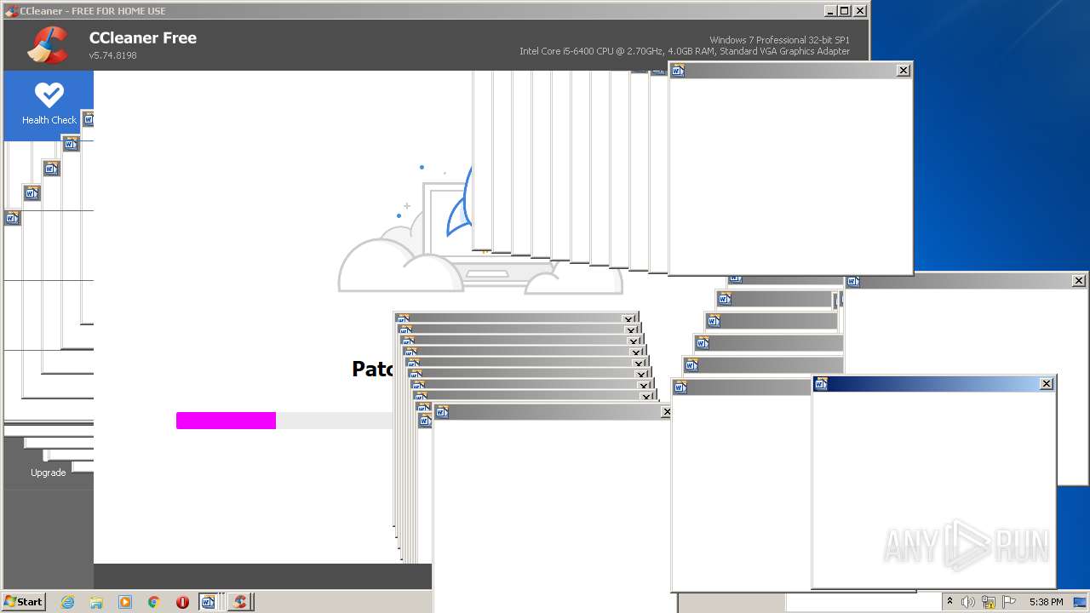This screenshot has height=613, width=1090.
Task: Click the v5.74.8198 version text
Action: click(113, 55)
